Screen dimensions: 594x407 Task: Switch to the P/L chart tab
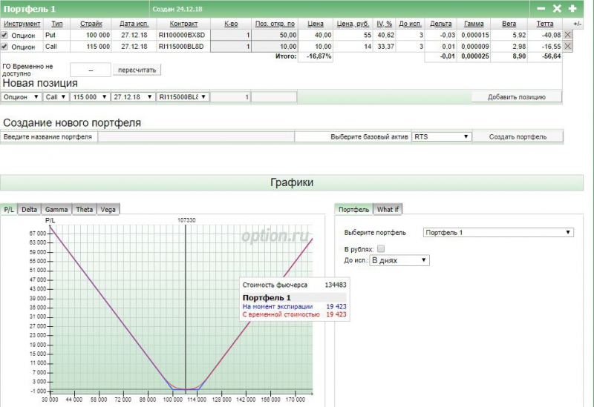pyautogui.click(x=9, y=209)
